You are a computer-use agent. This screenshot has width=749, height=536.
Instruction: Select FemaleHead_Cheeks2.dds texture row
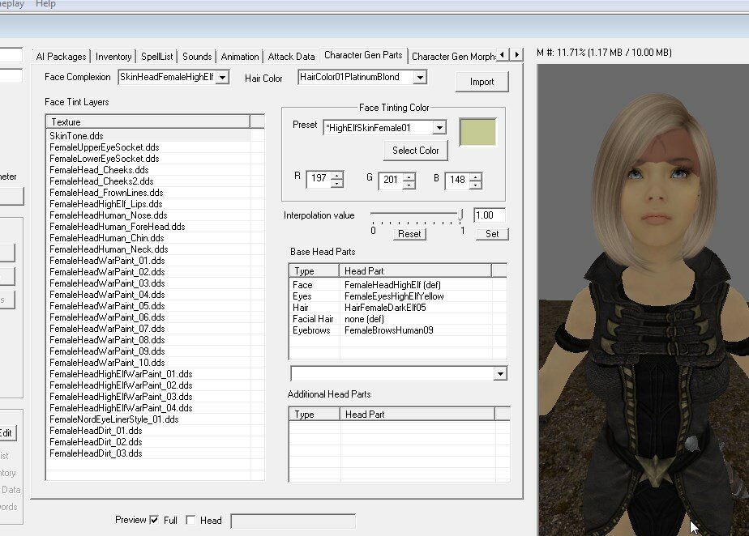pyautogui.click(x=148, y=181)
